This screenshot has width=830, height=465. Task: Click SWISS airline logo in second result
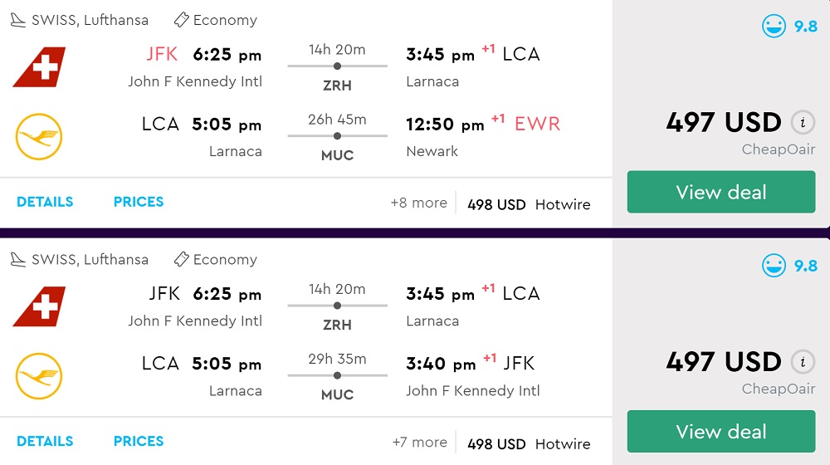pyautogui.click(x=39, y=306)
